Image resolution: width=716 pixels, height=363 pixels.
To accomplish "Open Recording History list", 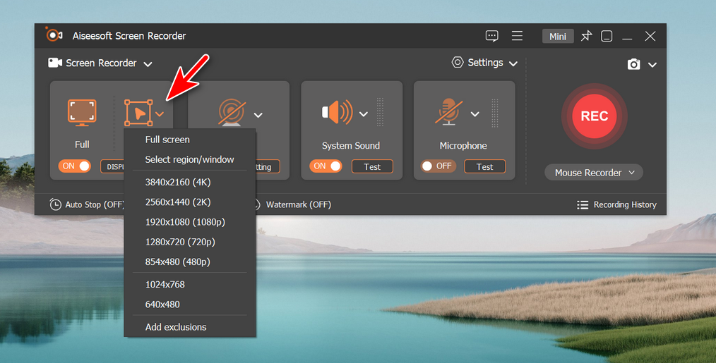I will tap(616, 204).
